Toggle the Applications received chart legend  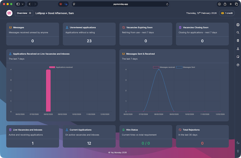[x=61, y=67]
